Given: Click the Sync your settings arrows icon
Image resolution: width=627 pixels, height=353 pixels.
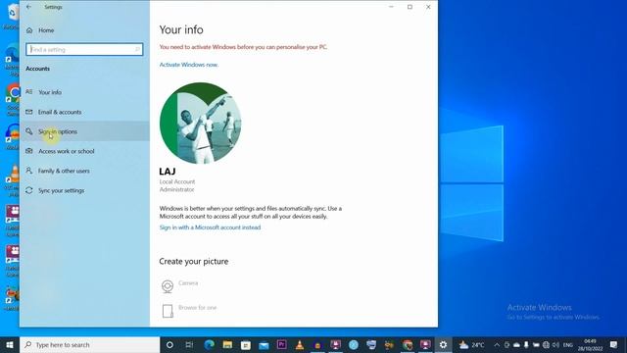Looking at the screenshot, I should (29, 190).
